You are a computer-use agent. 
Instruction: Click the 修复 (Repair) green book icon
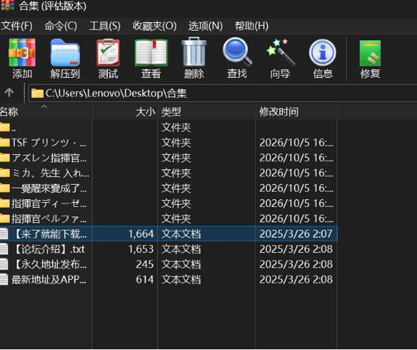(x=370, y=53)
